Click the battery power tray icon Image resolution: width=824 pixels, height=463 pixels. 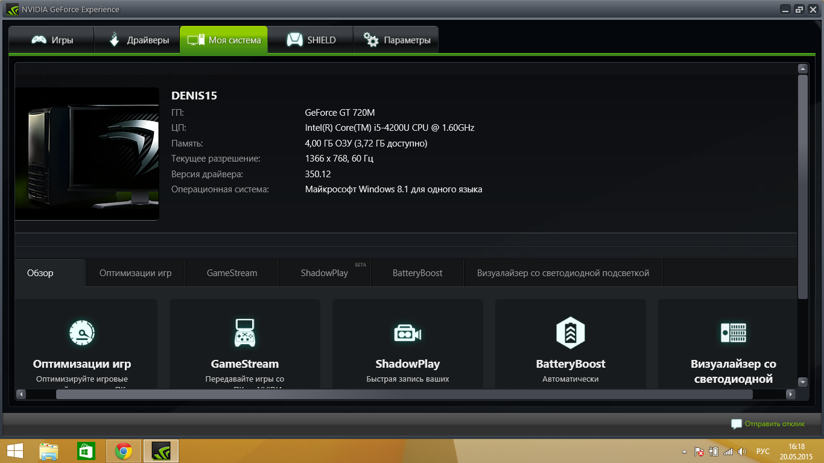click(714, 452)
